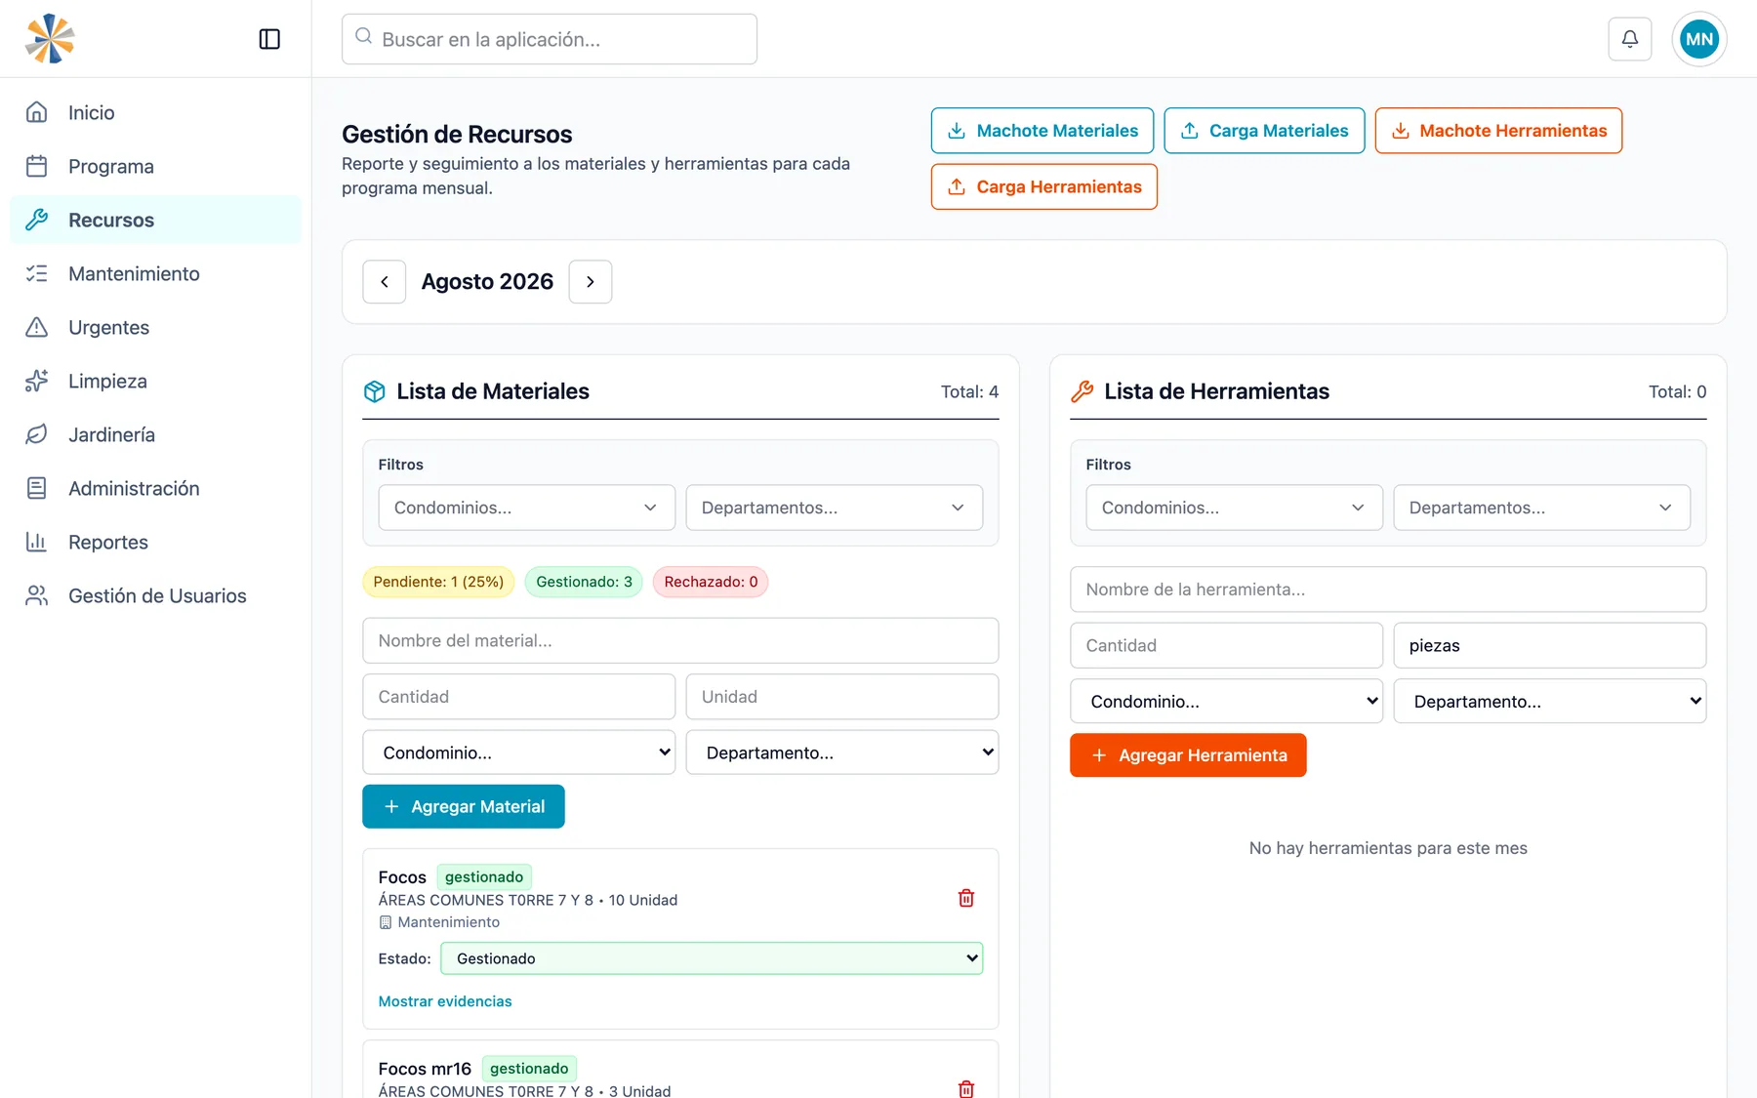This screenshot has width=1757, height=1098.
Task: Open Gestión de Usuarios section
Action: coord(156,595)
